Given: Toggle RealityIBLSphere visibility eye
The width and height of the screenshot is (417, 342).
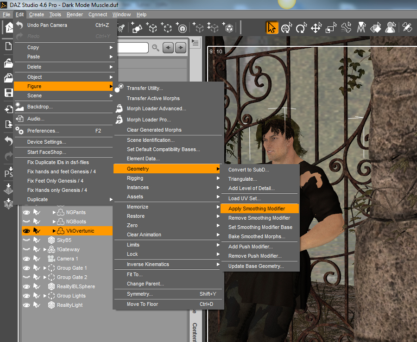Looking at the screenshot, I should click(26, 286).
